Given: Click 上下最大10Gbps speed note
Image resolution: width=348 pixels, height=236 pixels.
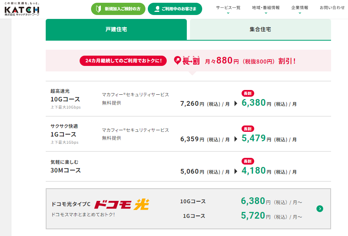Looking at the screenshot, I should [65, 107].
